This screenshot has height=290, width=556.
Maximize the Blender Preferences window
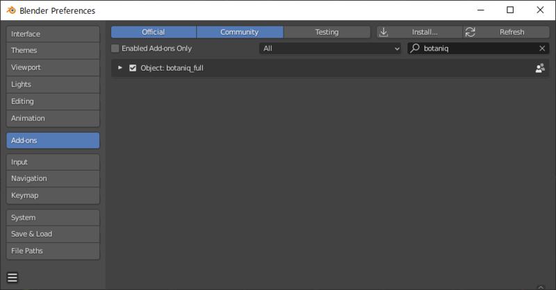pos(510,10)
